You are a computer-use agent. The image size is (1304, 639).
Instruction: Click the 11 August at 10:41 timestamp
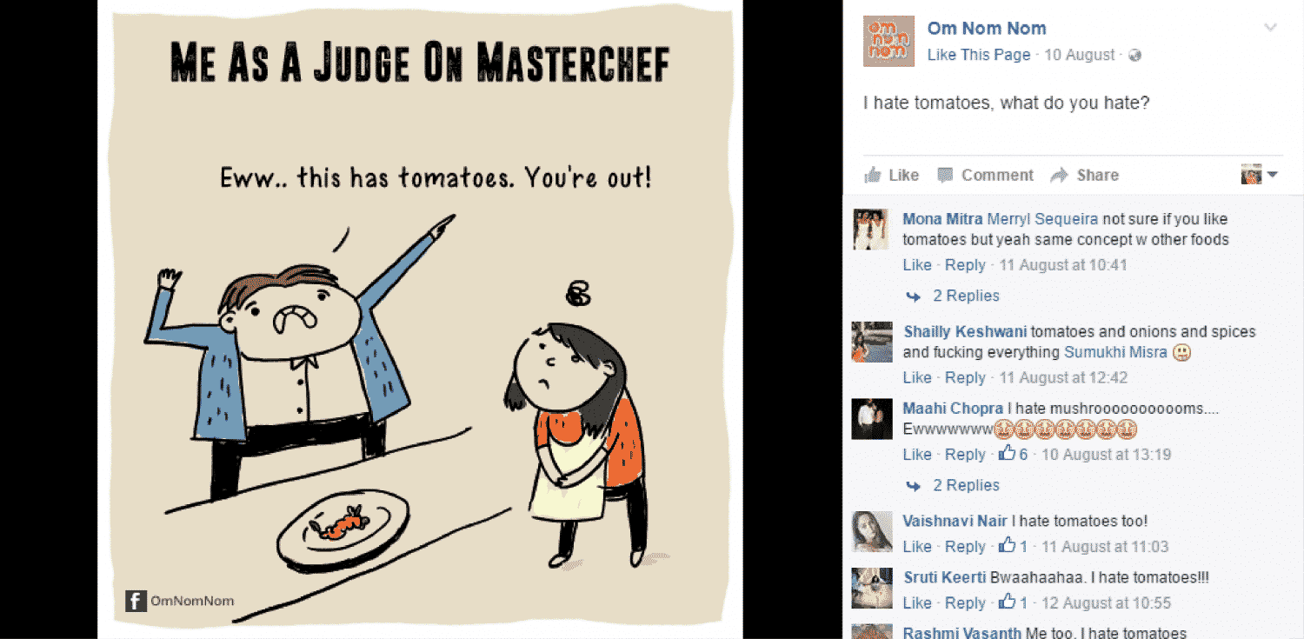(x=1062, y=265)
